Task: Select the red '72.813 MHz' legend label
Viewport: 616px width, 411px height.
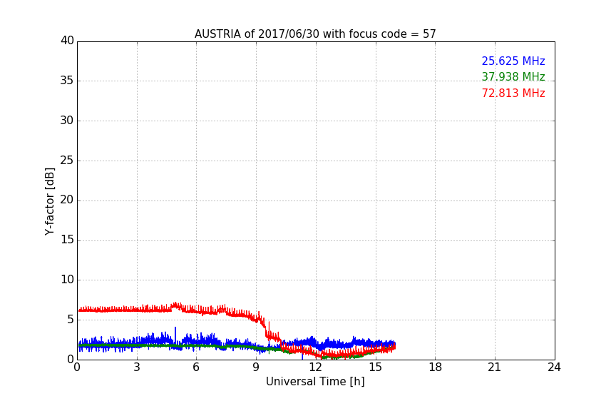Action: pyautogui.click(x=513, y=93)
